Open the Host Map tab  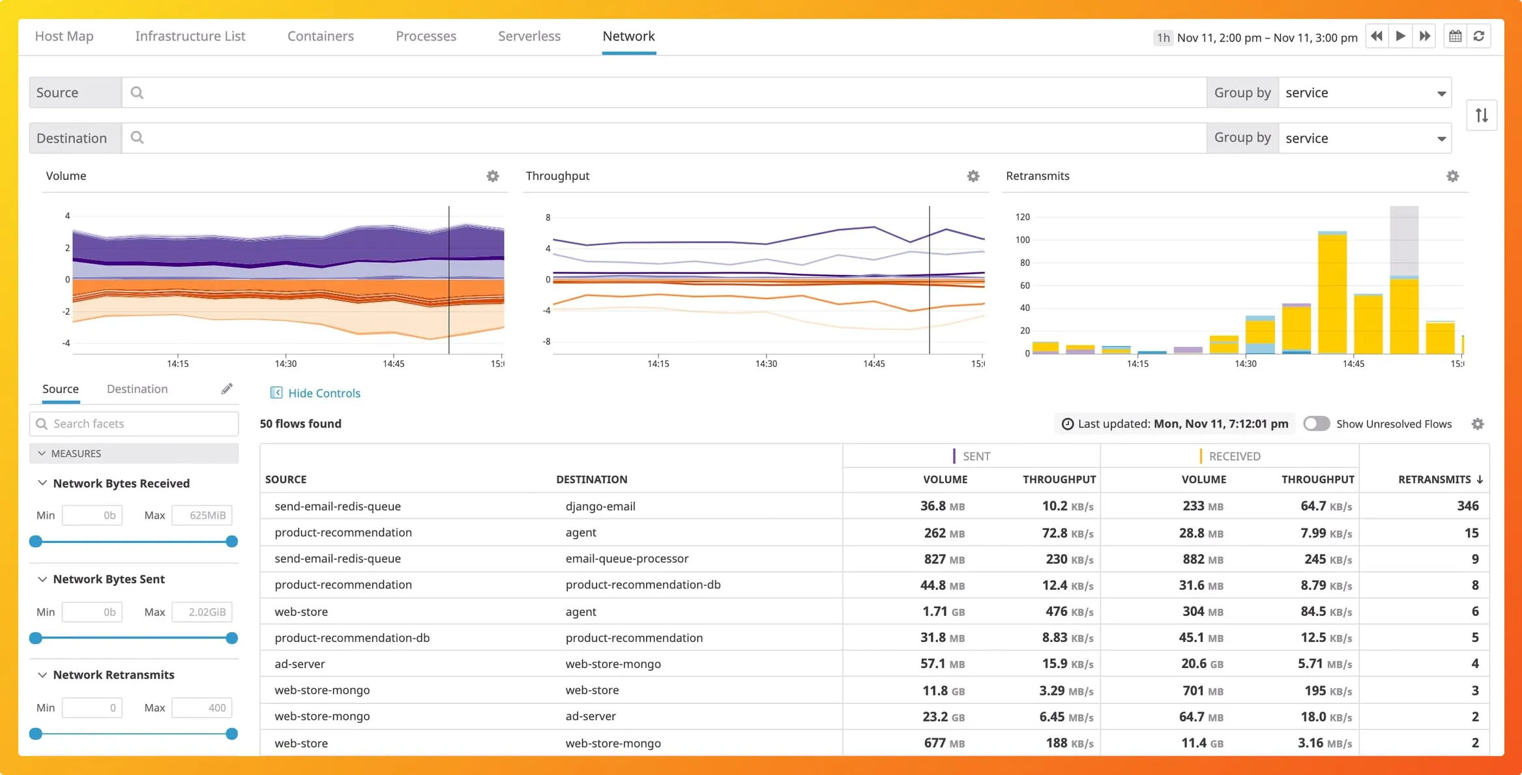click(x=64, y=37)
